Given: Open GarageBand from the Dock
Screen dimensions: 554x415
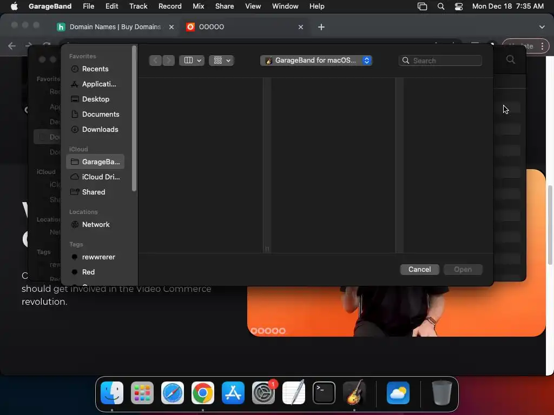Looking at the screenshot, I should pos(354,393).
